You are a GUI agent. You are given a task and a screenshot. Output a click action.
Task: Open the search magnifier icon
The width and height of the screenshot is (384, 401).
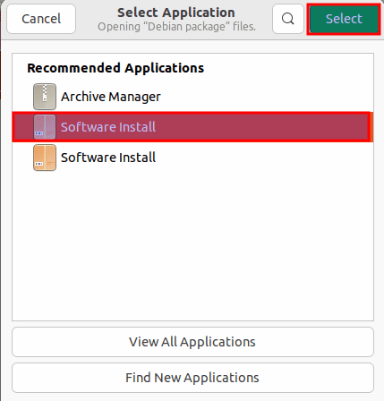[288, 19]
